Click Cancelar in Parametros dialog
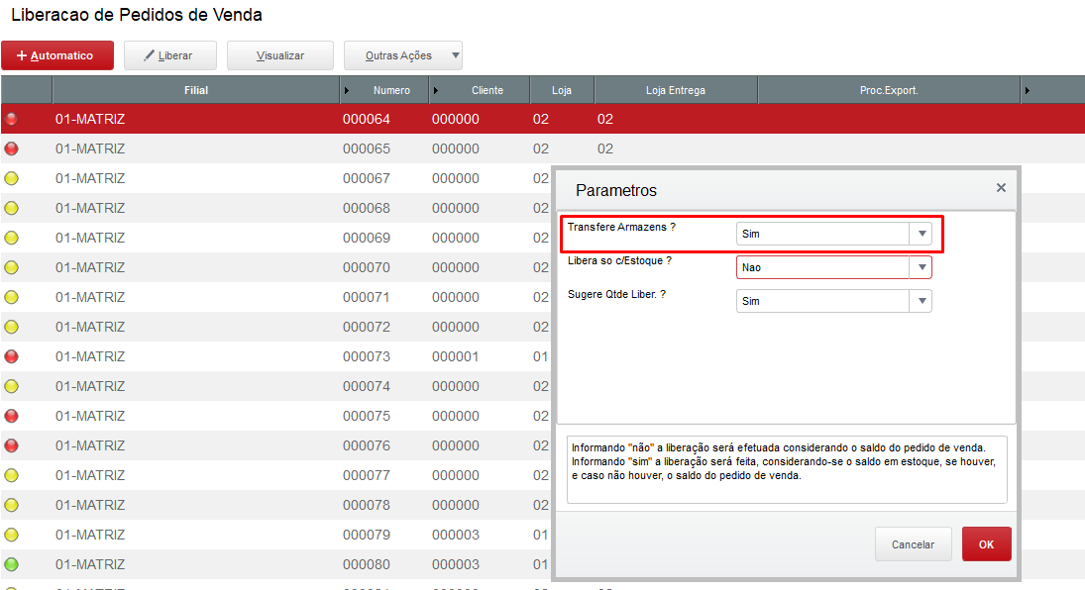The width and height of the screenshot is (1085, 590). (x=913, y=544)
